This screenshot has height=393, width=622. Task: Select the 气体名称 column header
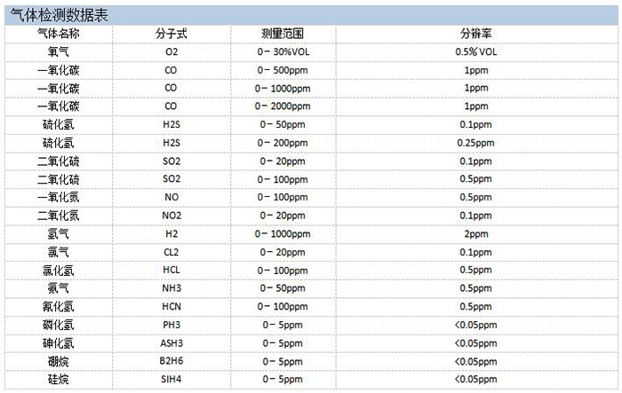[58, 33]
